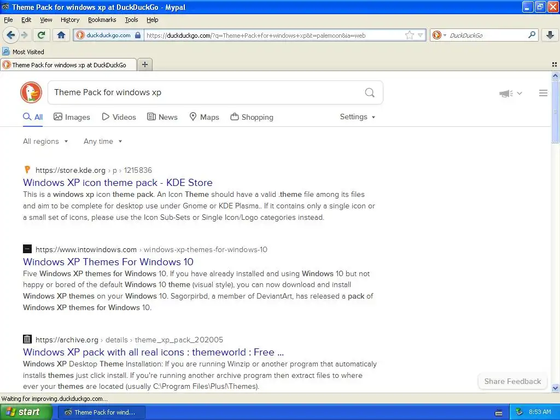Open the Edit menu

[26, 20]
